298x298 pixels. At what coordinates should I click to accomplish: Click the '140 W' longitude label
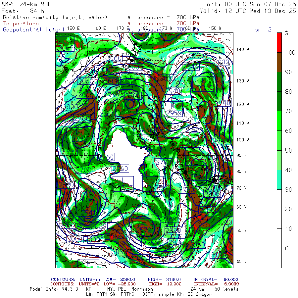(x=243, y=49)
